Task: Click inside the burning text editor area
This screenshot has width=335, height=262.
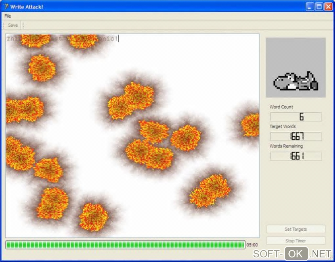Action: click(132, 136)
